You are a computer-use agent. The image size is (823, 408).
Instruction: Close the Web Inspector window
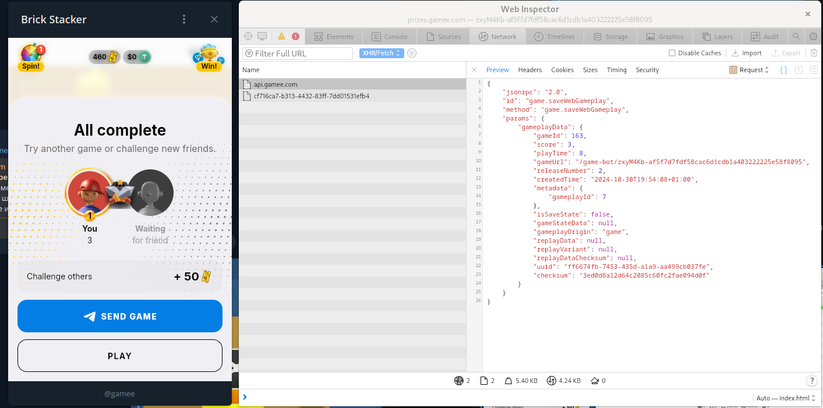[x=808, y=14]
